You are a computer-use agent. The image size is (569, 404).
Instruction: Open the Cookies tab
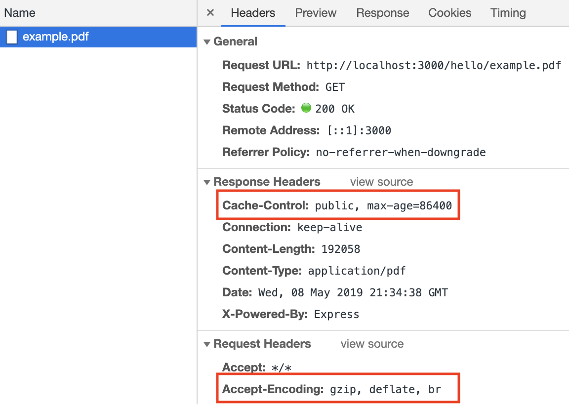pyautogui.click(x=449, y=13)
